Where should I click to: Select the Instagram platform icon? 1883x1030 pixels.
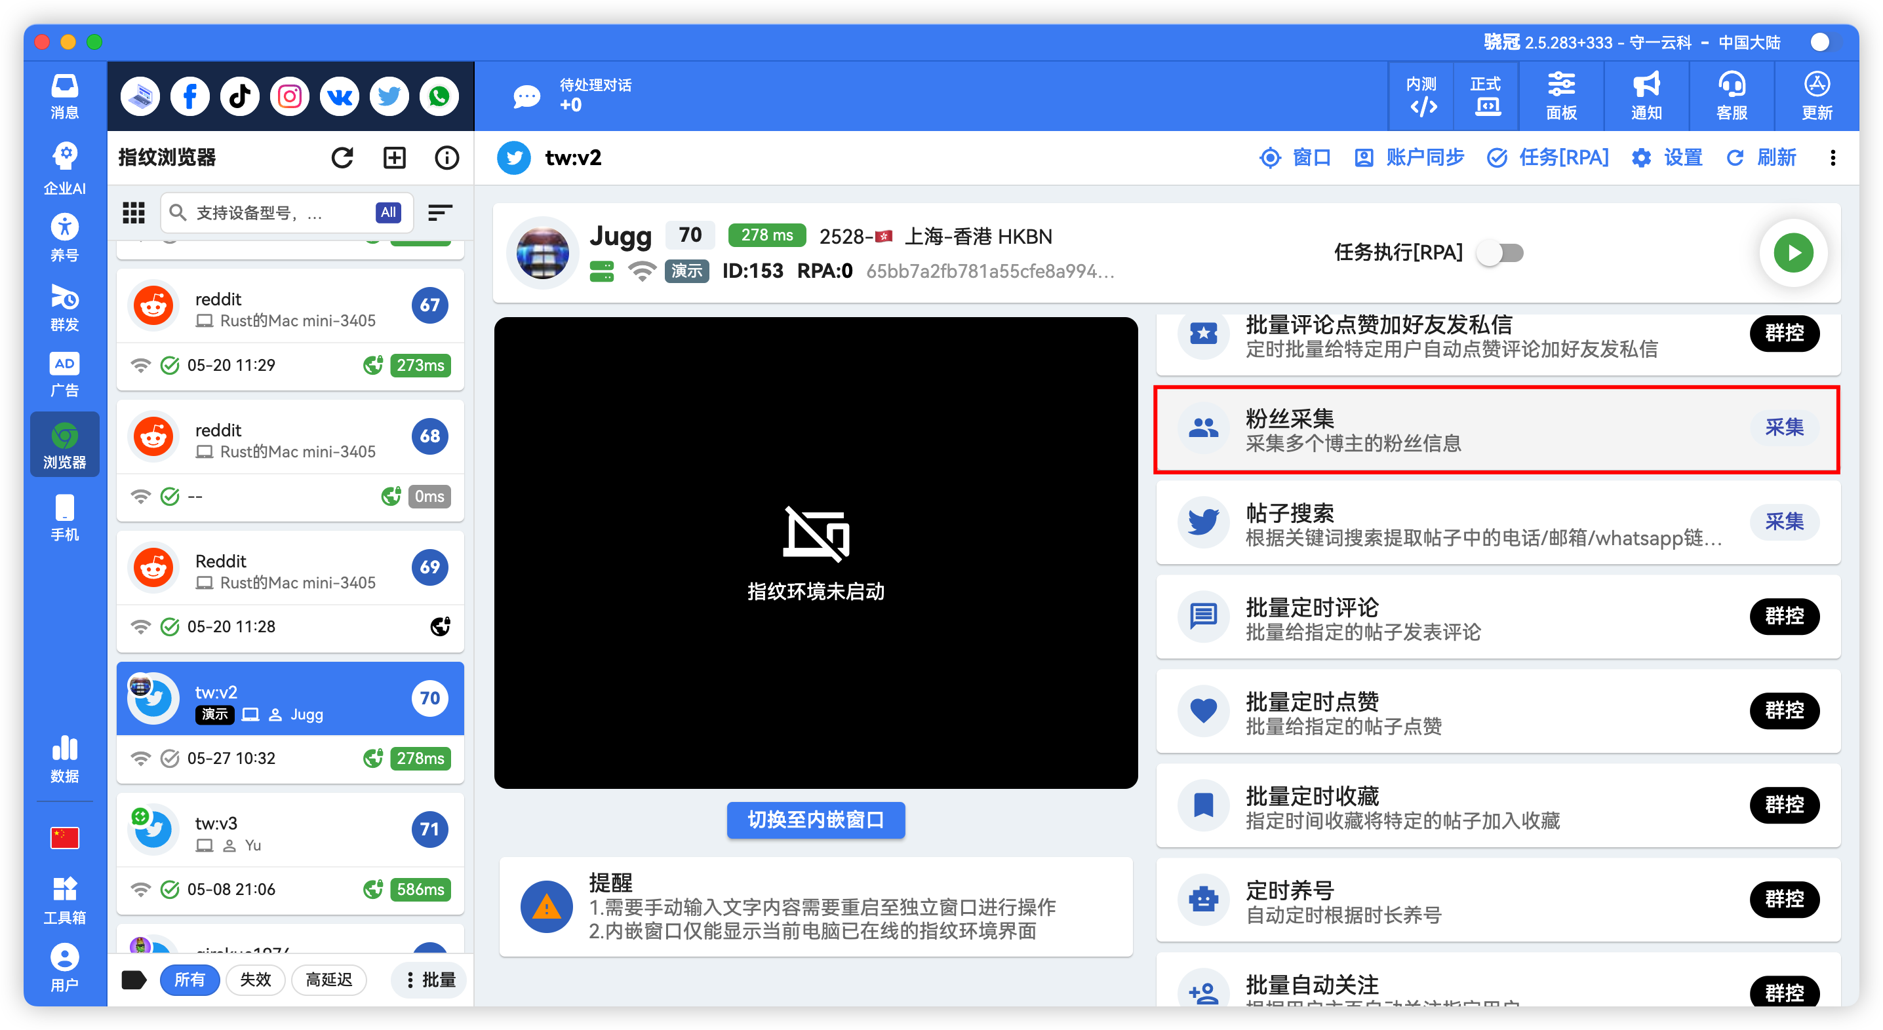point(290,96)
